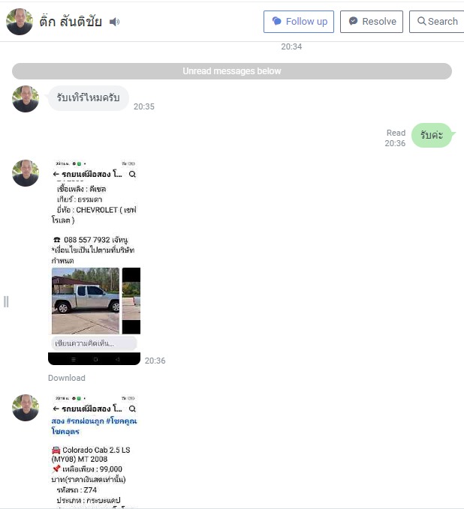The height and width of the screenshot is (509, 464).
Task: Click the Resolve button
Action: pyautogui.click(x=372, y=22)
